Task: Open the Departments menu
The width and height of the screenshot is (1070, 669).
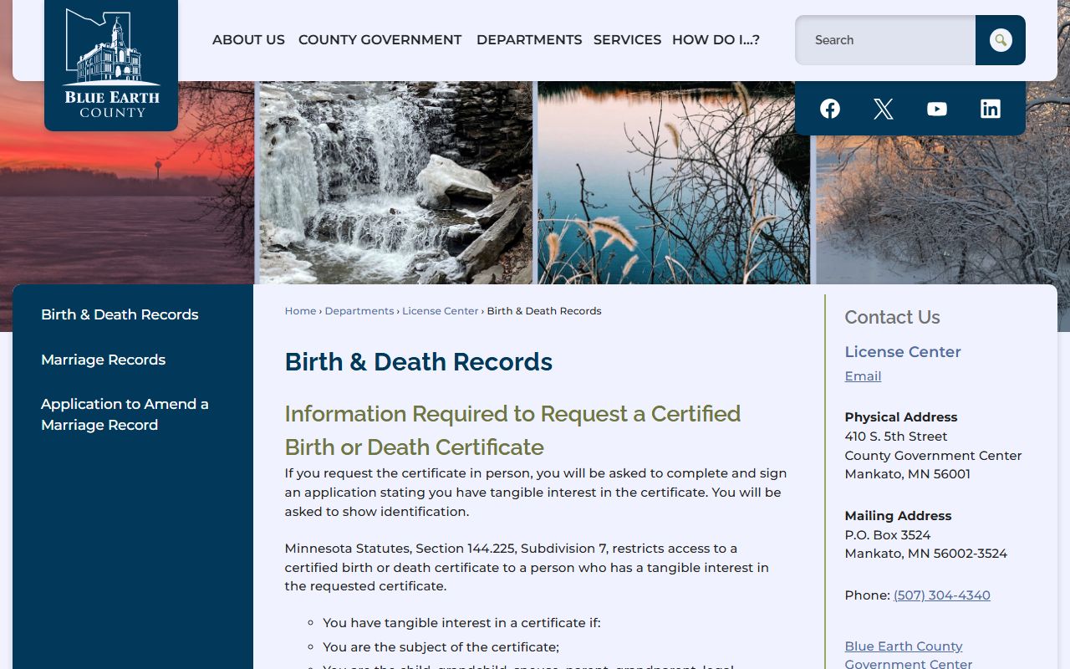Action: coord(529,39)
